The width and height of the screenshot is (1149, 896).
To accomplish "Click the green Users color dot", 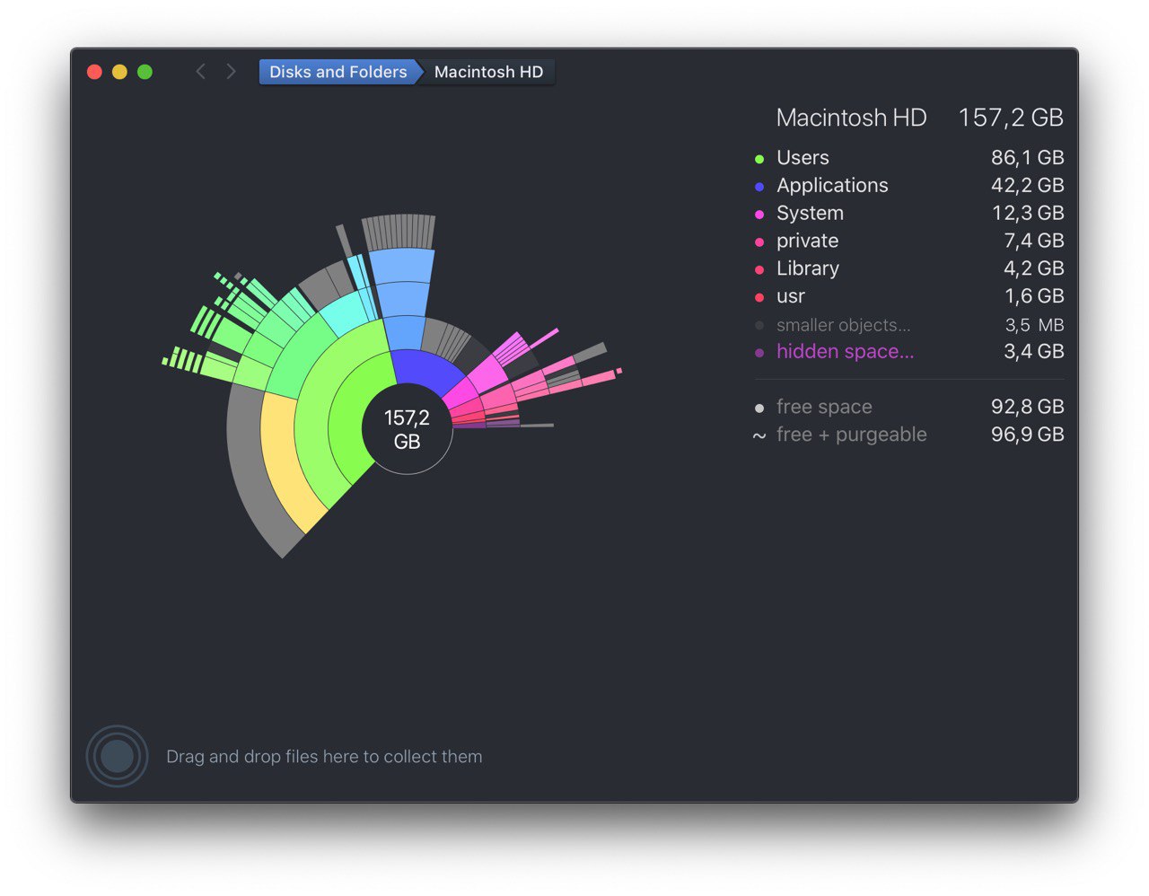I will tap(759, 159).
